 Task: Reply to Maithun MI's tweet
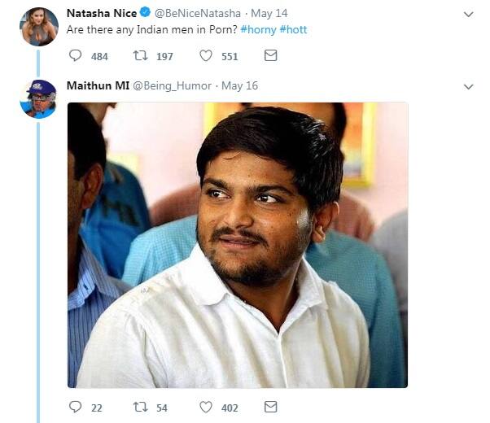[x=76, y=407]
